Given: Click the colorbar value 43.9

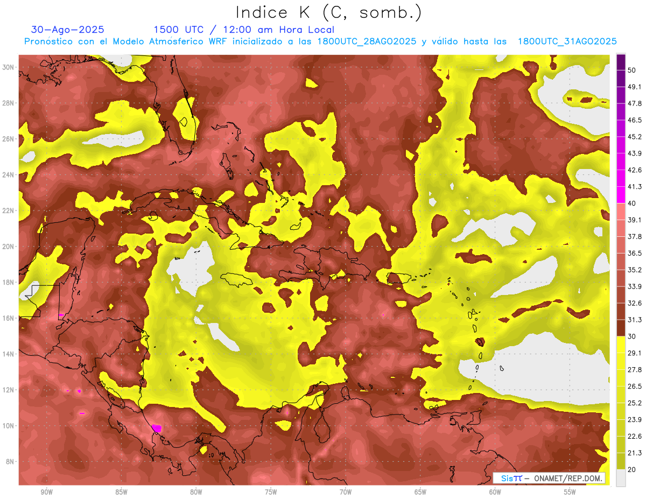Looking at the screenshot, I should [x=635, y=153].
